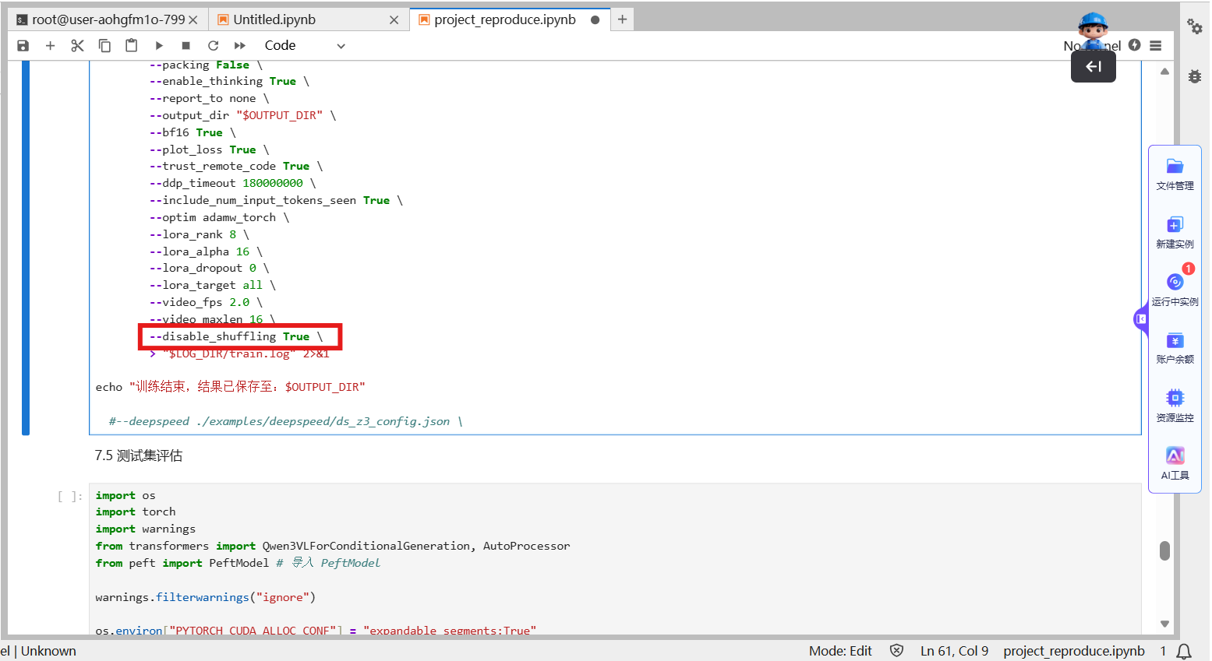Restart the kernel

pos(213,46)
